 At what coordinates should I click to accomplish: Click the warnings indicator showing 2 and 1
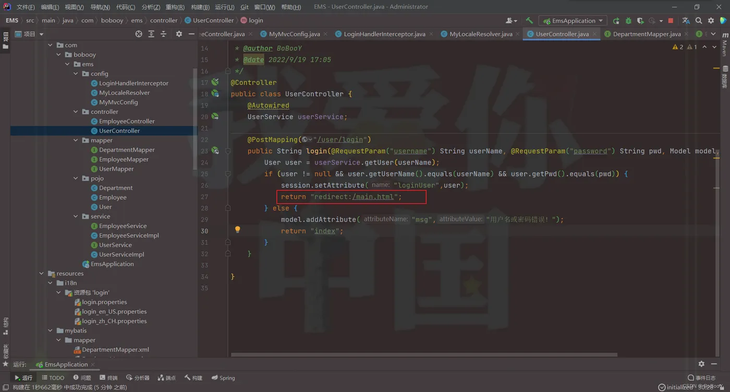tap(685, 47)
